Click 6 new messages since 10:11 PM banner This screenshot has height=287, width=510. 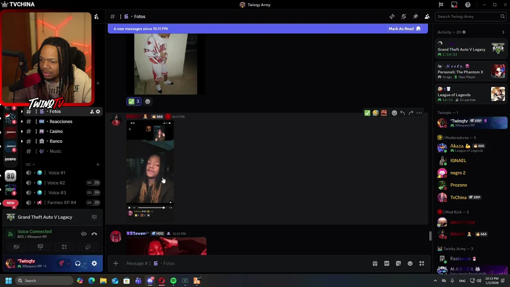pyautogui.click(x=141, y=29)
